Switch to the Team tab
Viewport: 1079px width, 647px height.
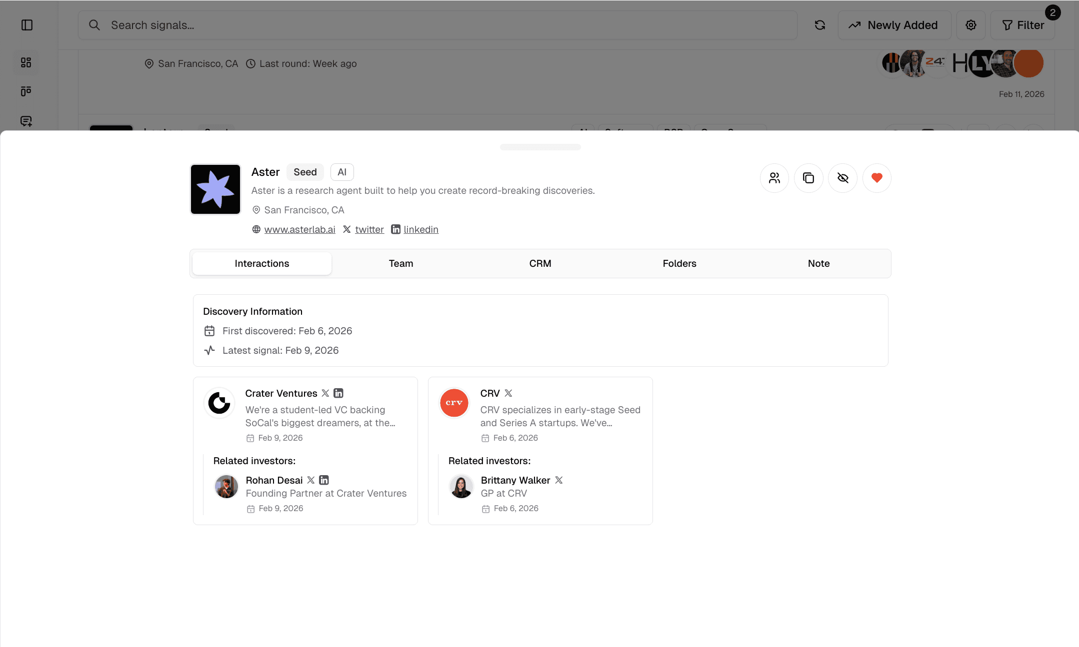point(401,263)
